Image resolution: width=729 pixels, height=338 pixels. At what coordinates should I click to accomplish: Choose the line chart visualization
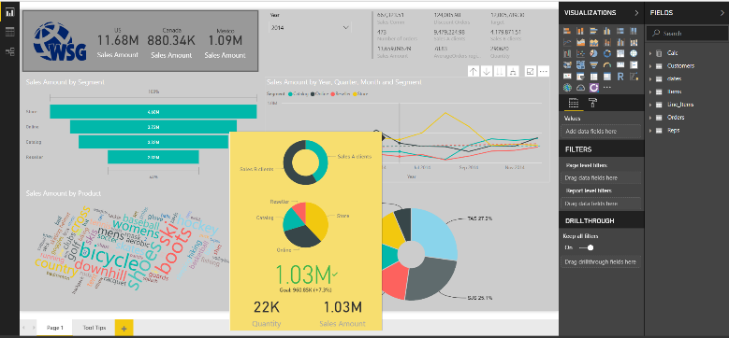[x=567, y=42]
